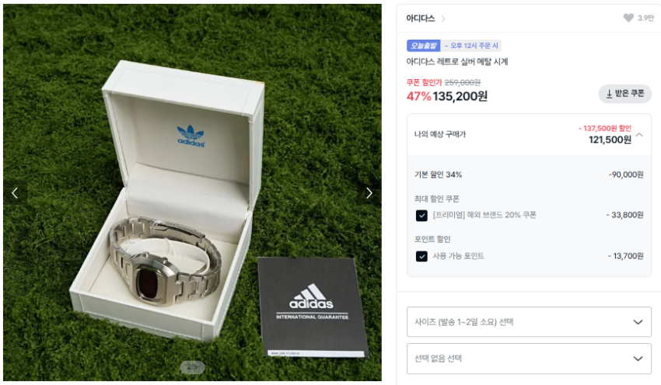Image resolution: width=661 pixels, height=385 pixels.
Task: Click the 3.9만 like count
Action: pos(645,19)
